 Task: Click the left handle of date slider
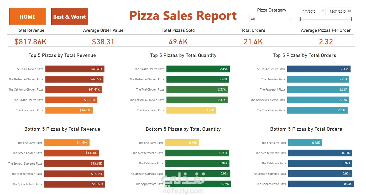click(x=301, y=19)
